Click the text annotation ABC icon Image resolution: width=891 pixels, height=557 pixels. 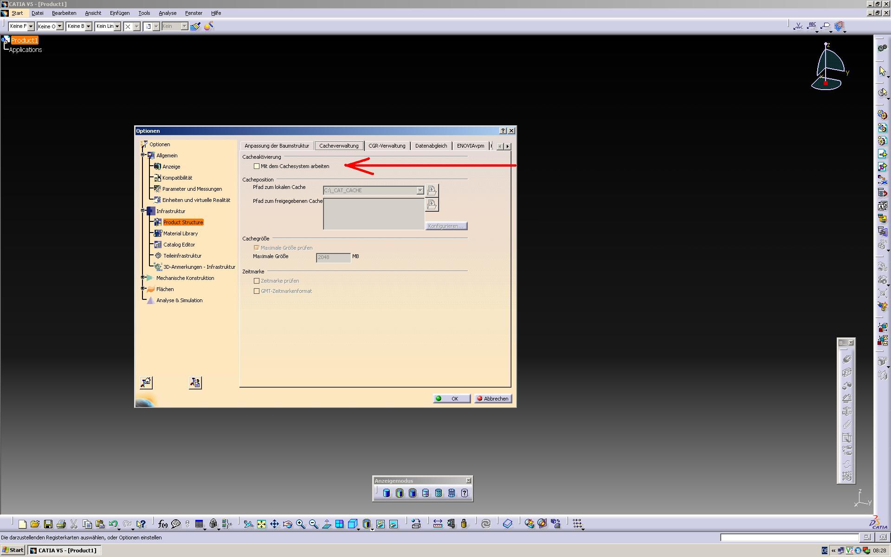(x=812, y=26)
